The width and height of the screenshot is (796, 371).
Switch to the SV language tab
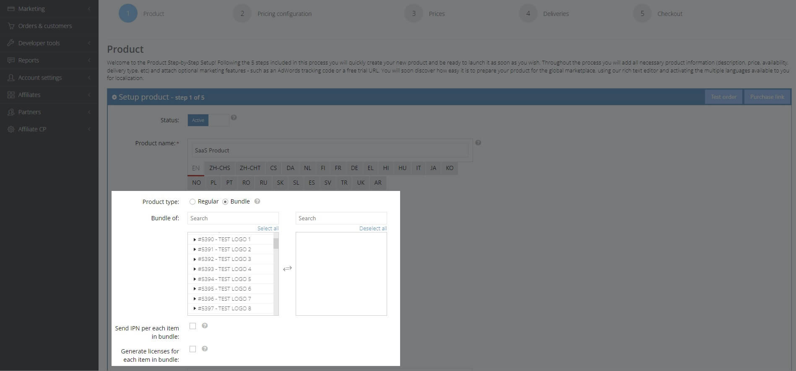(328, 183)
